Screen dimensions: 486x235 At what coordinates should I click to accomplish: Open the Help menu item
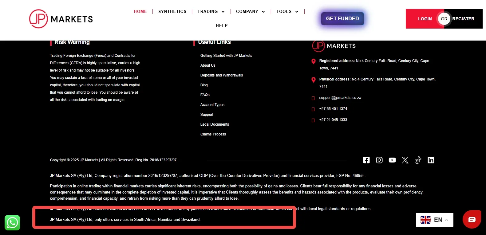point(222,26)
